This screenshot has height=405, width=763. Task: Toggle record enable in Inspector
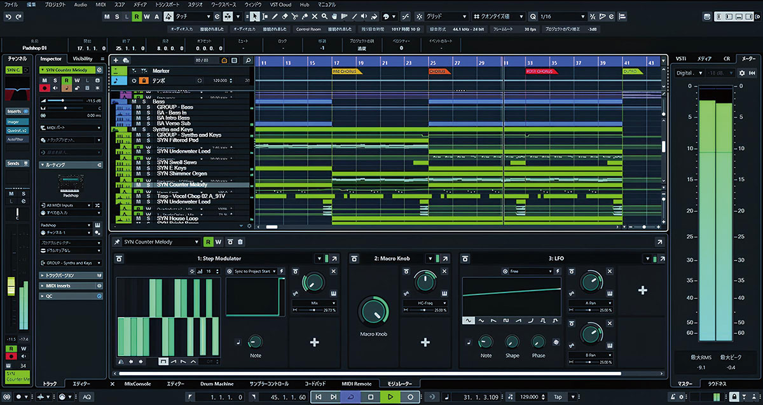45,89
